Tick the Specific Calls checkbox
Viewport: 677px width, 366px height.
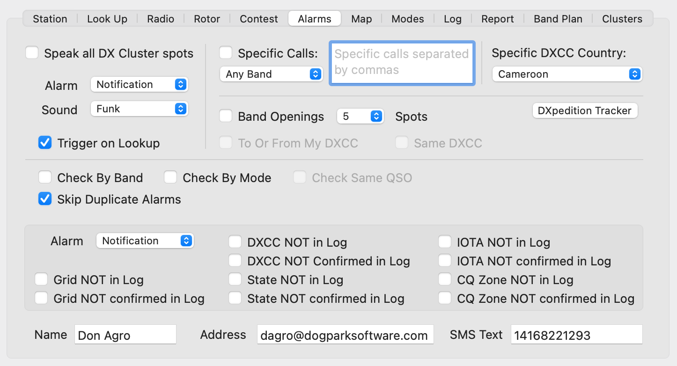[226, 53]
